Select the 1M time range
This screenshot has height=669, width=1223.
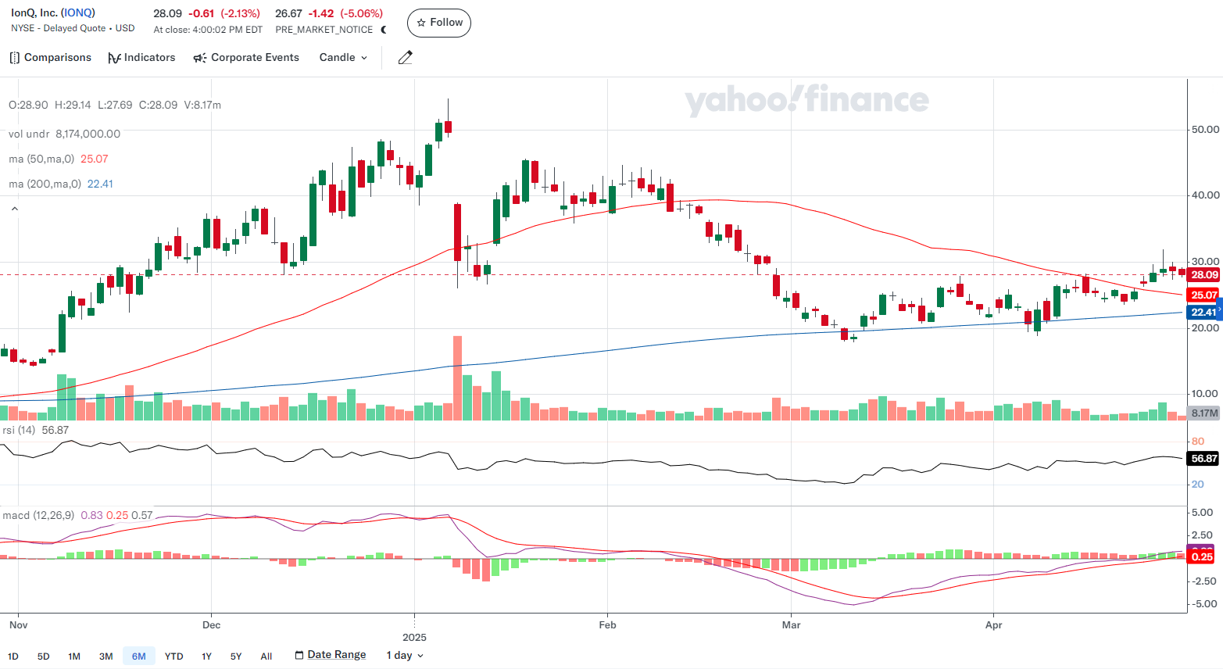pos(74,656)
